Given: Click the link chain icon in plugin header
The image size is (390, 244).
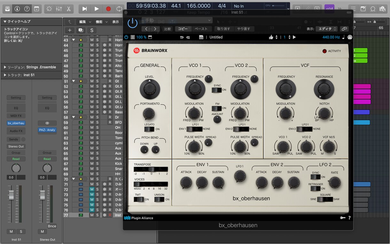Looking at the screenshot, I should [x=344, y=29].
